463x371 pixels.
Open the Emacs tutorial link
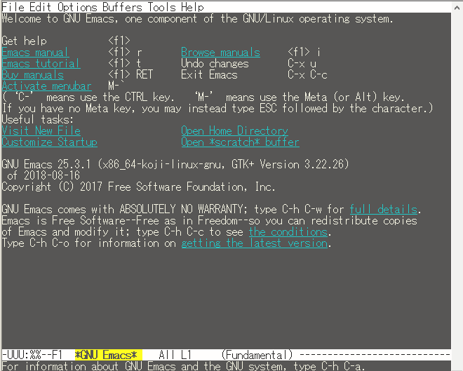(41, 63)
